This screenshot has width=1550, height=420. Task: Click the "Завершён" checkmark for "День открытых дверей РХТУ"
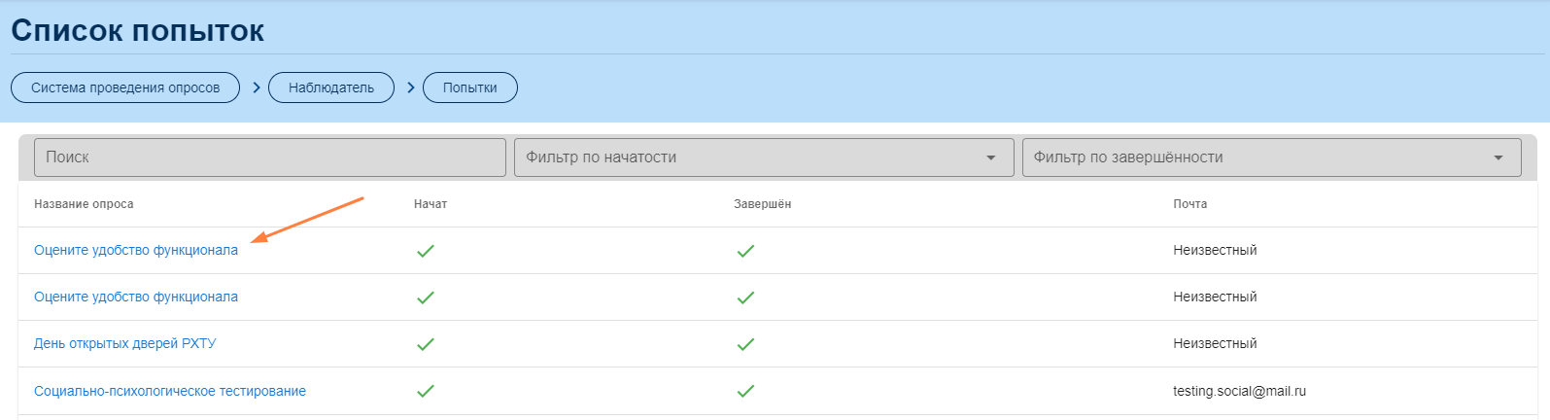745,344
